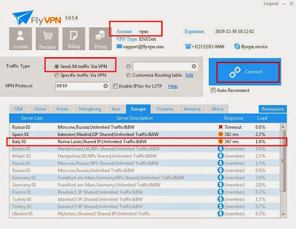
Task: Click the member dollar icon for Germany 01
Action: coord(221,177)
